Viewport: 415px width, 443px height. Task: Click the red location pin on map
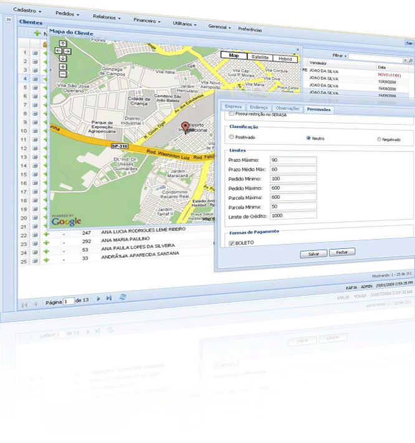184,127
